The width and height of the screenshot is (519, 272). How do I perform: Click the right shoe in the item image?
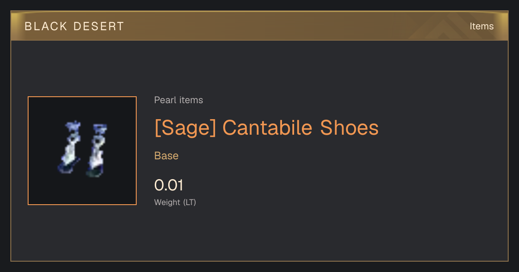97,150
